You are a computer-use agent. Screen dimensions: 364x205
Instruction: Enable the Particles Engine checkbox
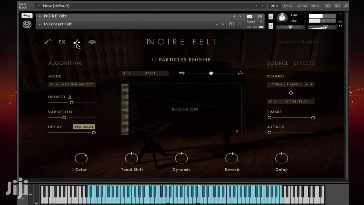(154, 60)
